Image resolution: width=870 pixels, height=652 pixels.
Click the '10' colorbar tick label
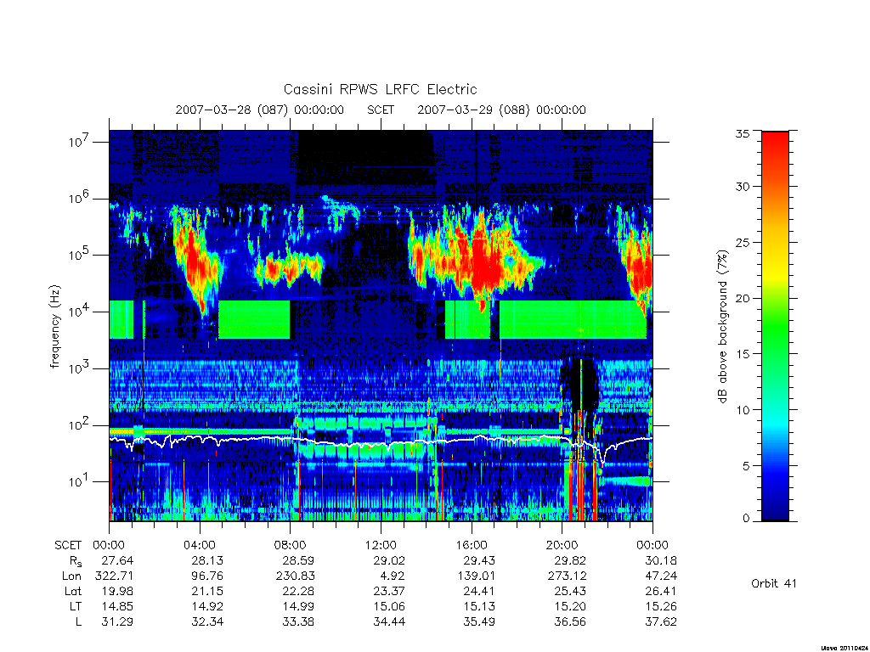(x=743, y=410)
